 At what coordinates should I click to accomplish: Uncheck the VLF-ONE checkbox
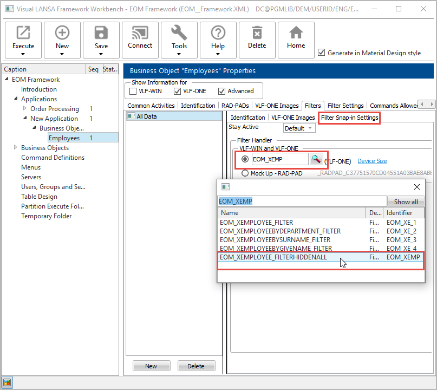[177, 91]
